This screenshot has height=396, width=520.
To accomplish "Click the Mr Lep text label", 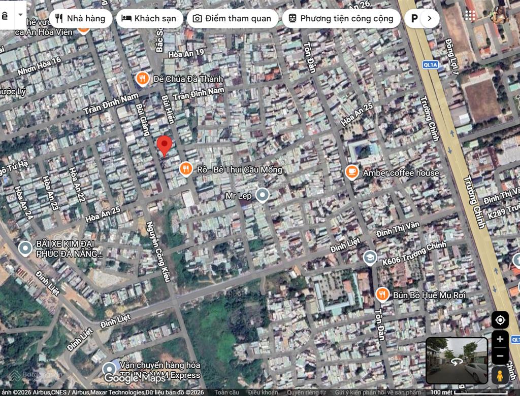I will click(239, 196).
